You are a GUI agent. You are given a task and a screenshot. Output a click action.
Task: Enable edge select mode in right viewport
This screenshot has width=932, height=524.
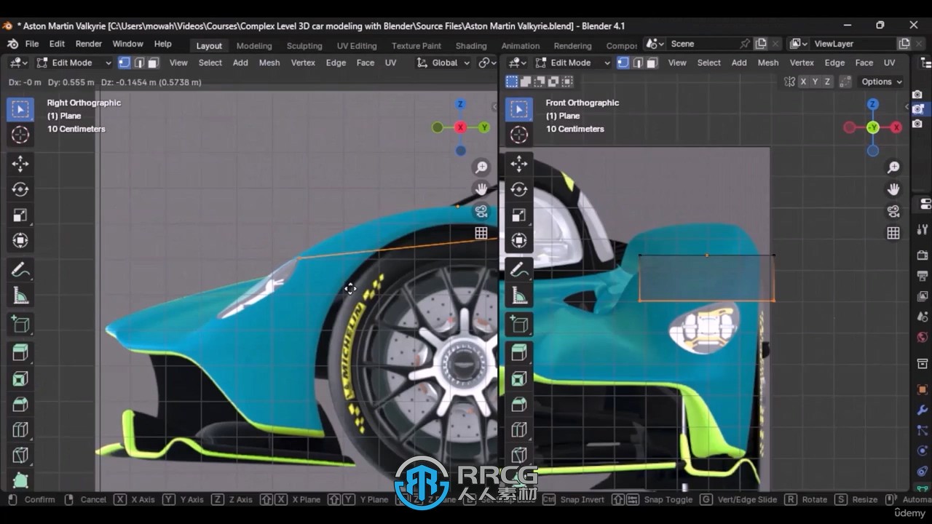pyautogui.click(x=638, y=63)
